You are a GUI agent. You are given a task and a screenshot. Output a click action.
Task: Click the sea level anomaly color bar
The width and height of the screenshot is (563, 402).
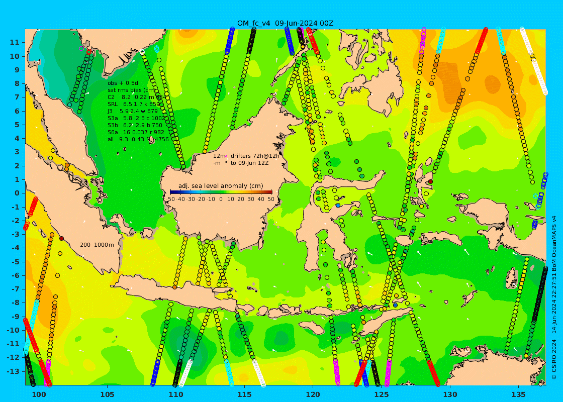221,192
